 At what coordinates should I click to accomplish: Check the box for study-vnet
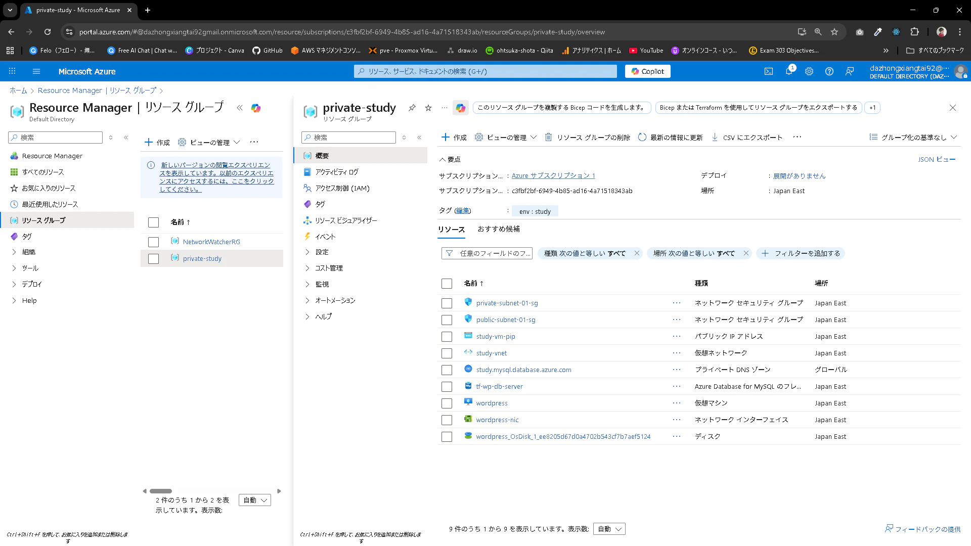(x=447, y=353)
